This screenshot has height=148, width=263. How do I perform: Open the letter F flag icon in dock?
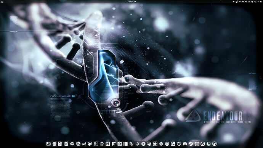(x=114, y=144)
